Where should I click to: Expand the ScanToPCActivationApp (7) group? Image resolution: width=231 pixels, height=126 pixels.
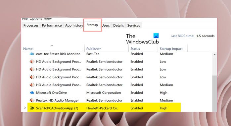tap(25, 108)
